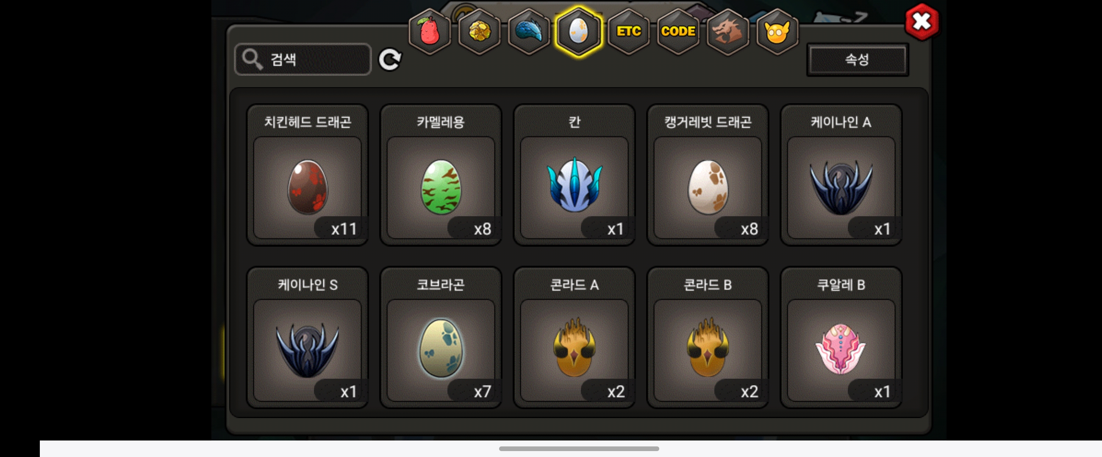Close the inventory with the red X
1102x457 pixels.
922,21
